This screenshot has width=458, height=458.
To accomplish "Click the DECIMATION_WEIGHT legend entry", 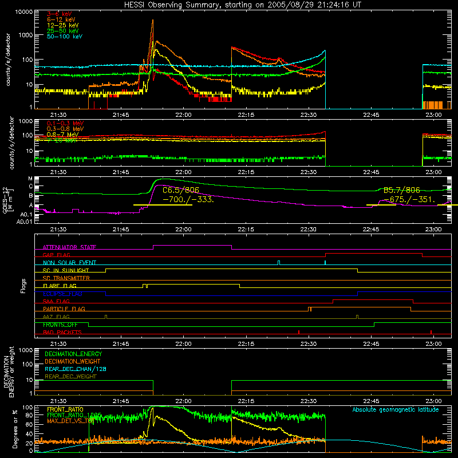I will [x=73, y=361].
